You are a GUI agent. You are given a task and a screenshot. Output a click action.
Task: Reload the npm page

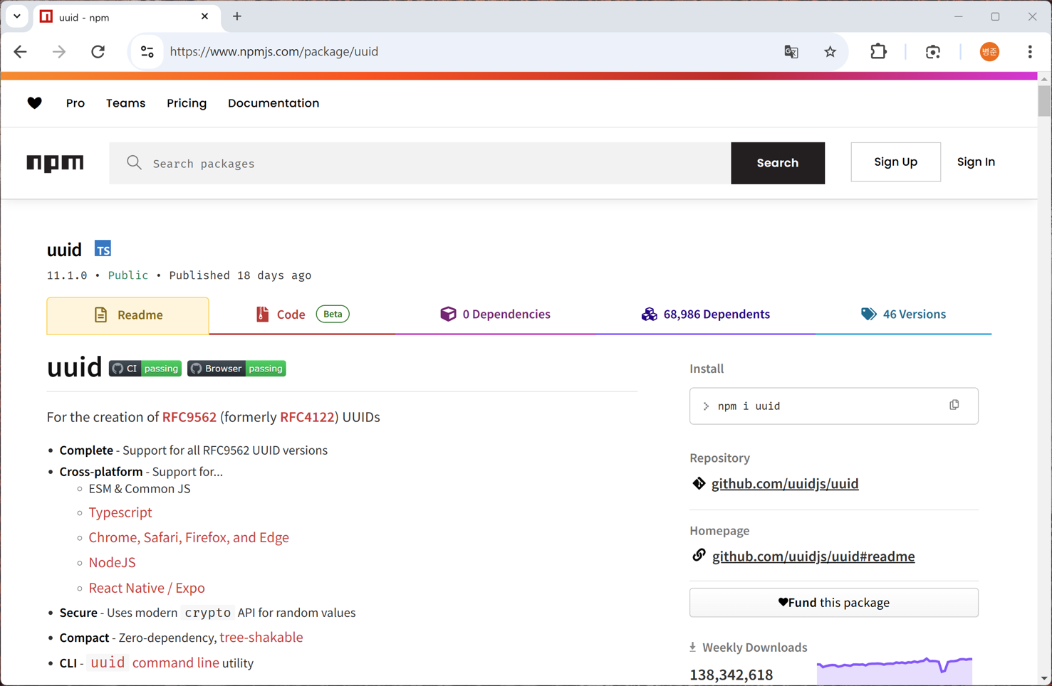click(98, 51)
